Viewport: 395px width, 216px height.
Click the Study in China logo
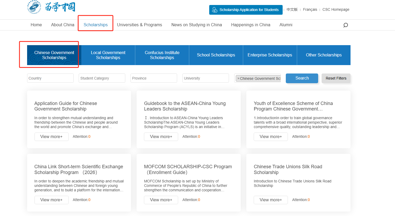pyautogui.click(x=51, y=7)
